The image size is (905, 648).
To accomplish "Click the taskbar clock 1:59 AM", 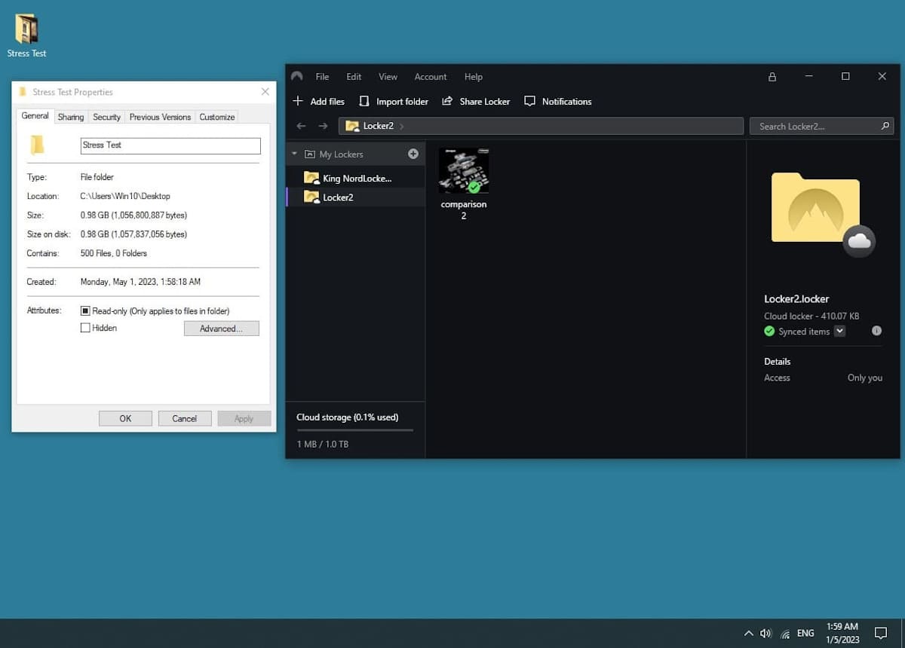I will tap(842, 627).
